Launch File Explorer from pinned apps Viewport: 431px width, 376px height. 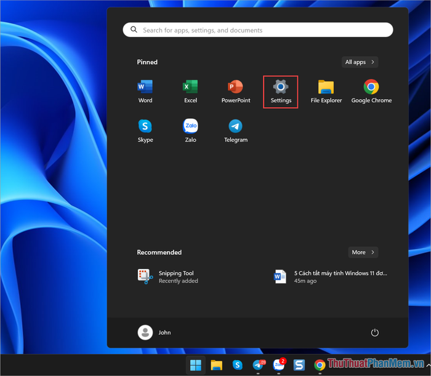tap(326, 92)
